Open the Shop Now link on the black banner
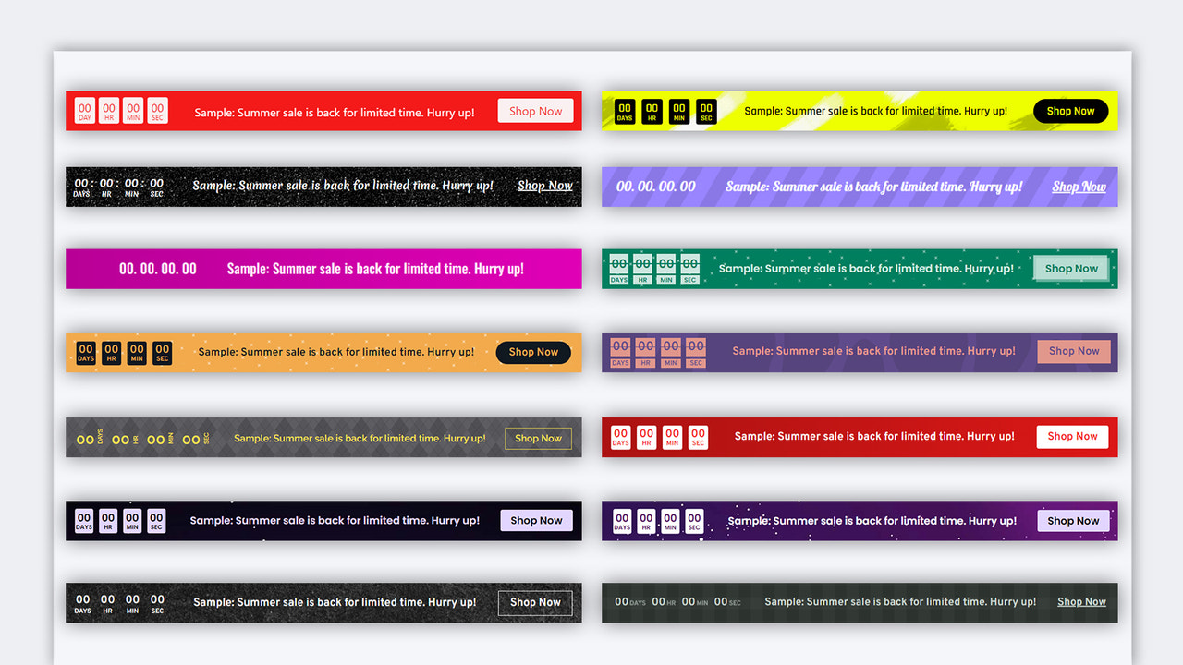The height and width of the screenshot is (665, 1183). point(545,186)
